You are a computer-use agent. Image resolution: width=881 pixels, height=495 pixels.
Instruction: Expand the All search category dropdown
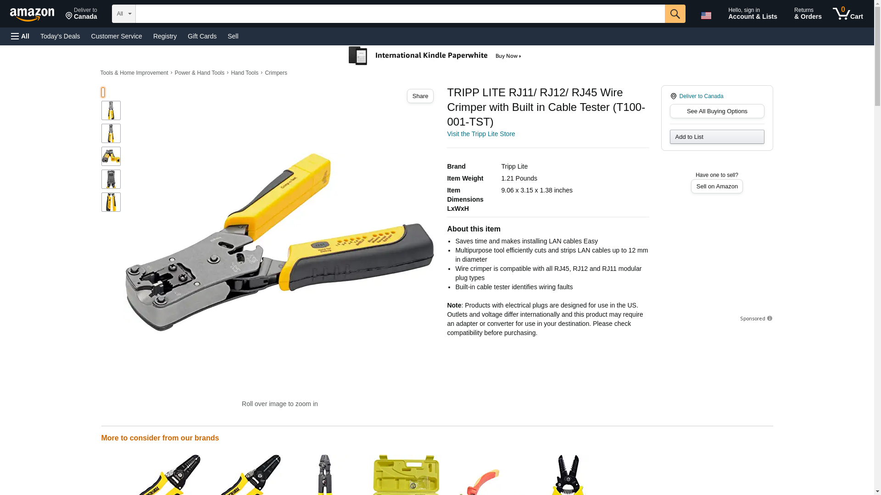point(123,14)
